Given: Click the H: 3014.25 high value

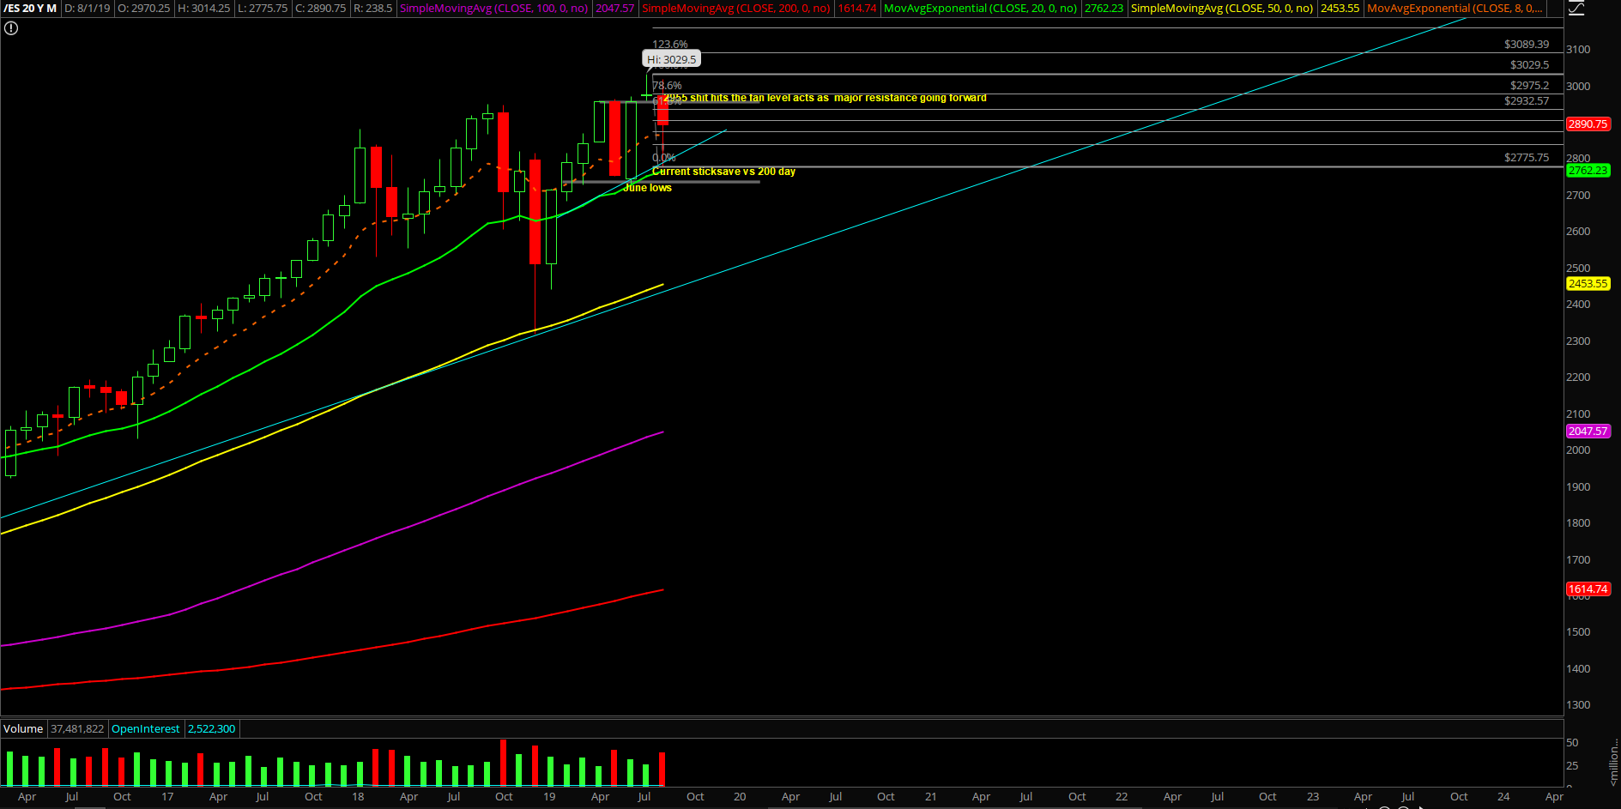Looking at the screenshot, I should tap(203, 8).
